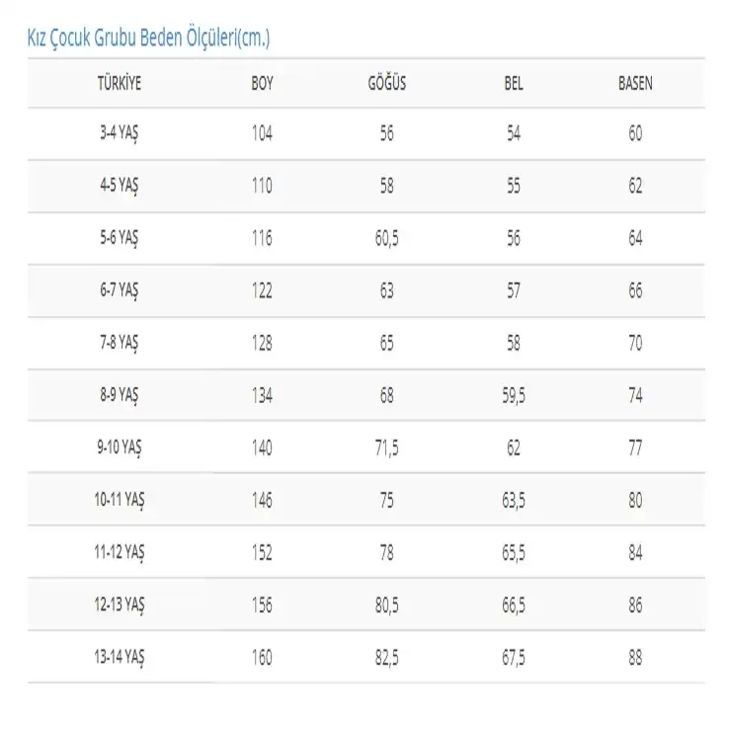Select hip value 70 in BASEN column
Screen dimensions: 729x729
[x=635, y=343]
